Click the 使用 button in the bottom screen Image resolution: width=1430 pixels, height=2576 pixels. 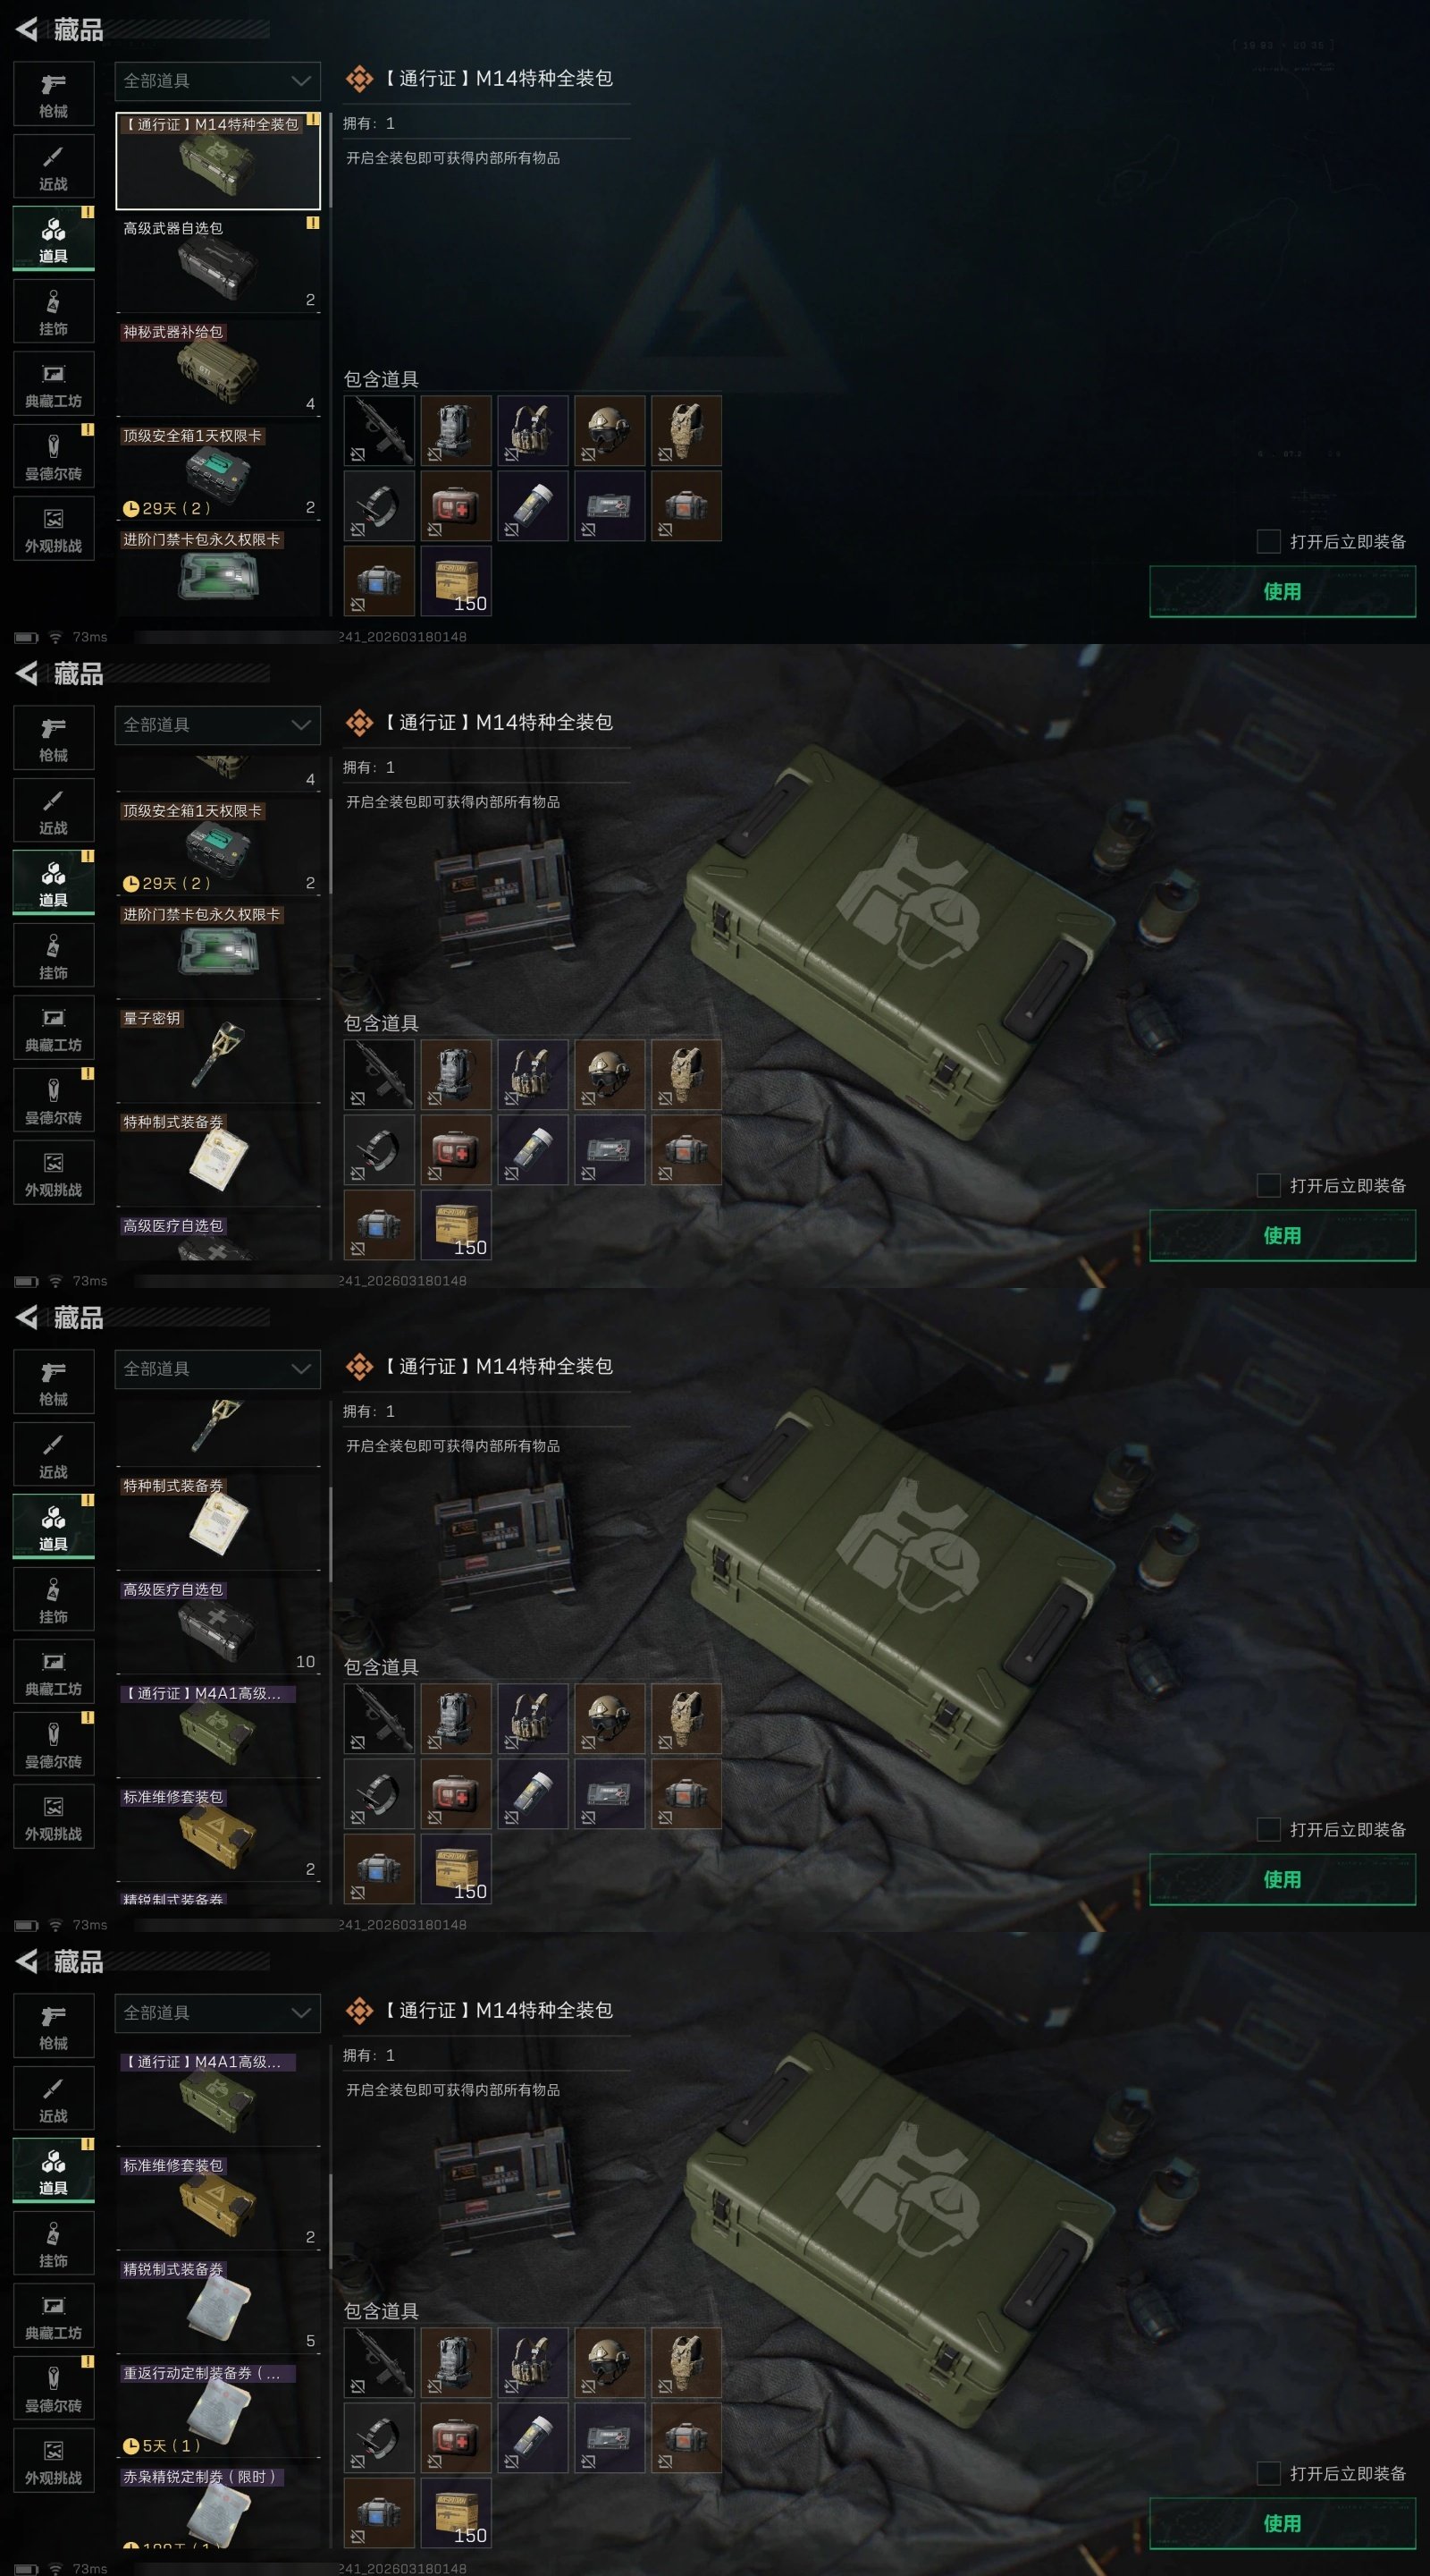pyautogui.click(x=1283, y=2523)
